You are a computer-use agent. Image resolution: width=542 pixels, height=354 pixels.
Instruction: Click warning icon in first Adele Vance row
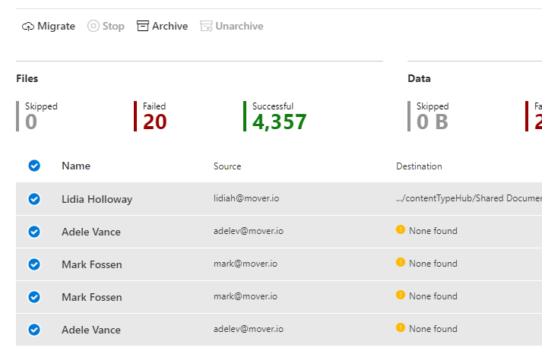coord(401,230)
